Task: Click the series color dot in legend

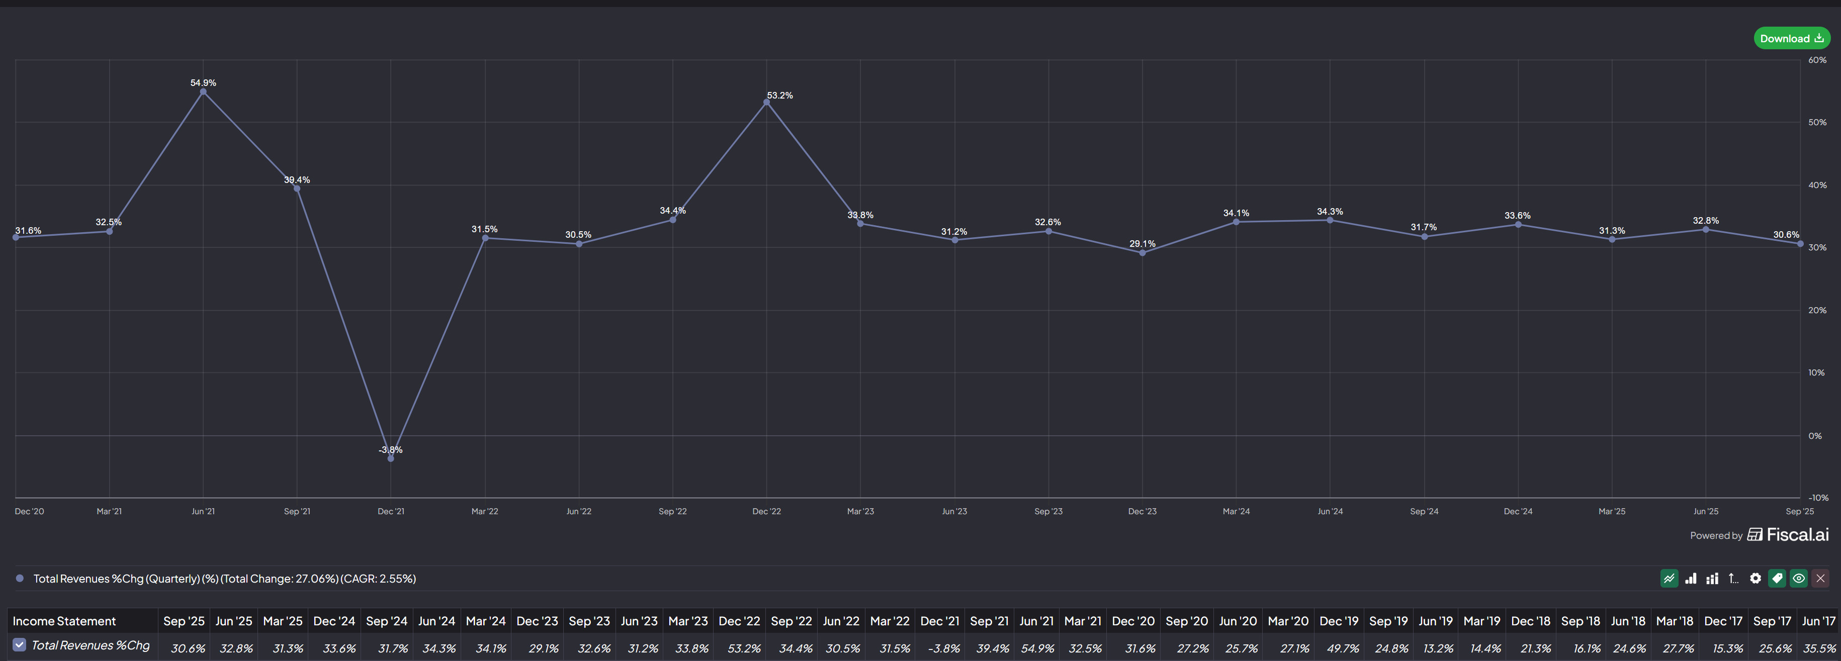Action: point(20,578)
